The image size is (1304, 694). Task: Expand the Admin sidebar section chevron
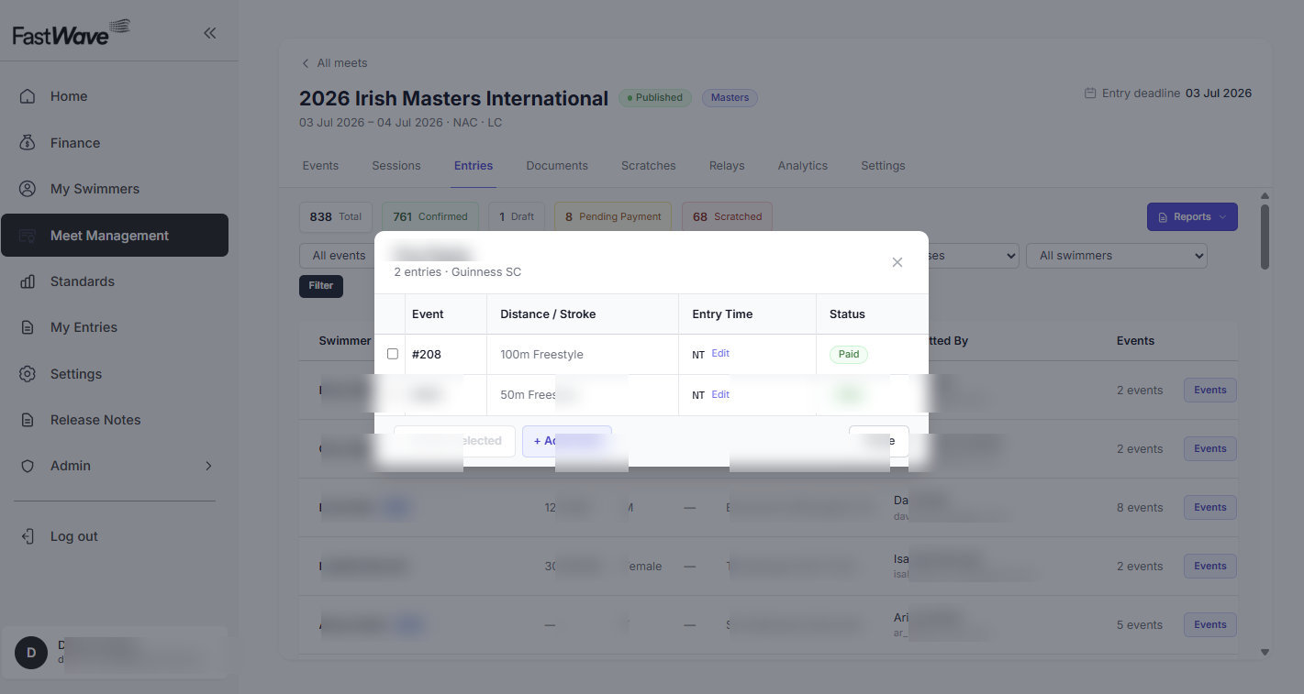208,466
